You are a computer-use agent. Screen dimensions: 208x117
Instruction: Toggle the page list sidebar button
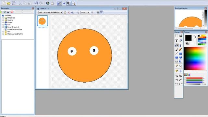pyautogui.click(x=101, y=12)
